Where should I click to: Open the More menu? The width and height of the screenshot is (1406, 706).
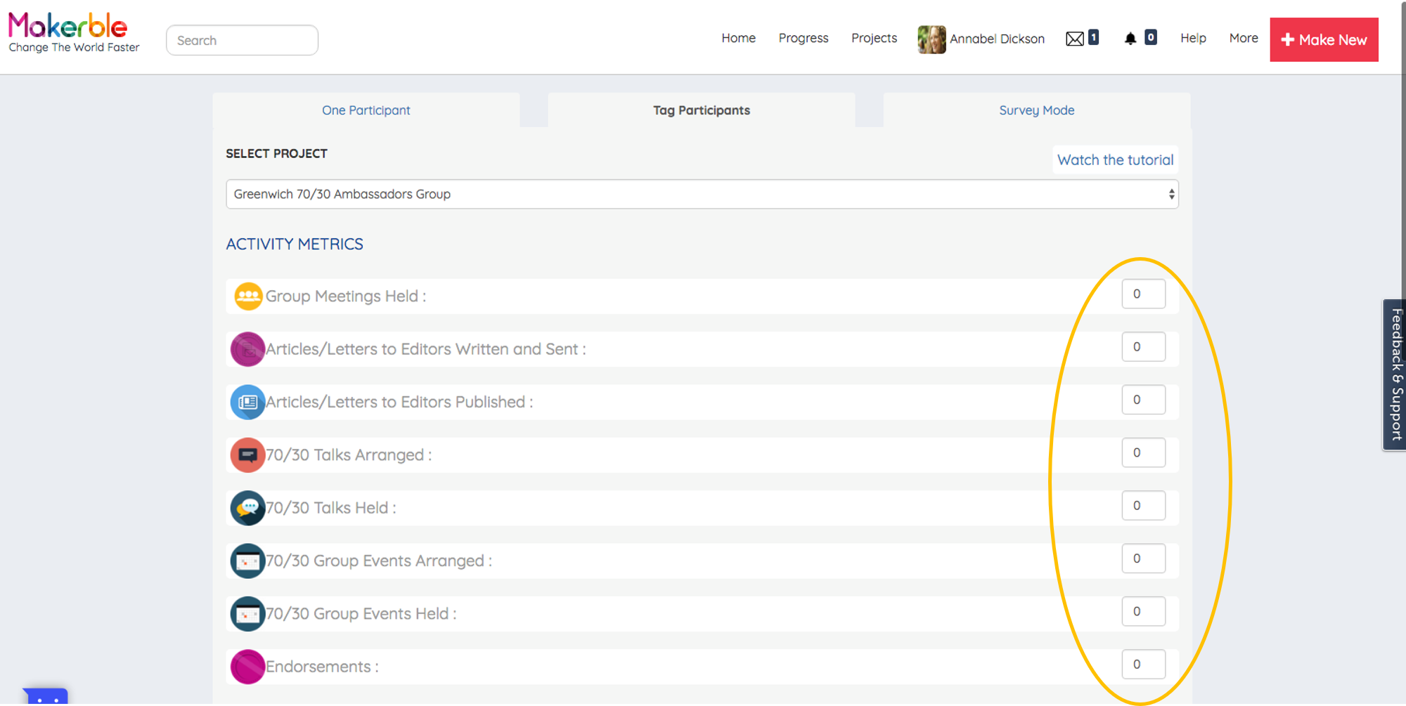[1243, 38]
